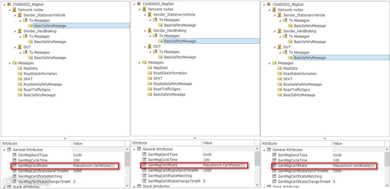Click CSAE0053_MsgSet database icon in right panel
The height and width of the screenshot is (189, 390).
tap(268, 4)
